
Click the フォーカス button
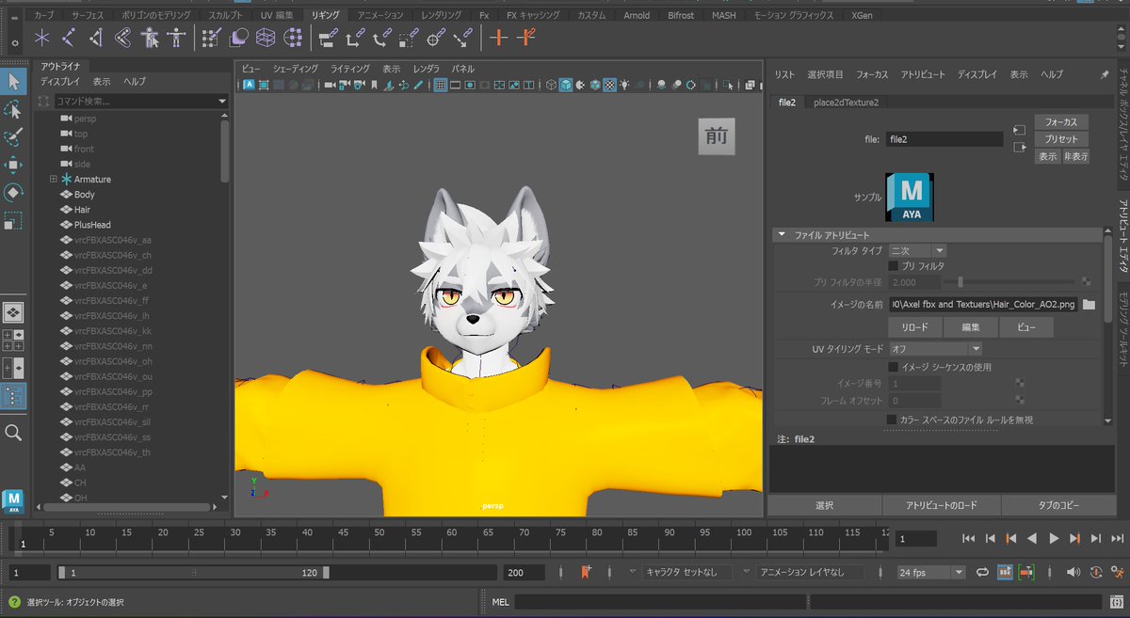pos(1061,122)
